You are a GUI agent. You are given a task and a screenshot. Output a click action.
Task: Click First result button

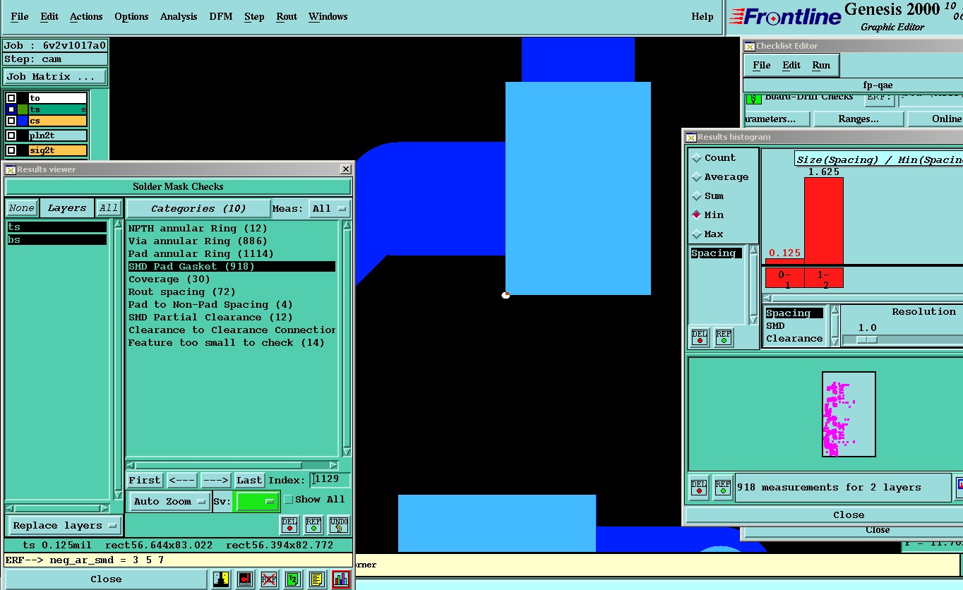145,480
